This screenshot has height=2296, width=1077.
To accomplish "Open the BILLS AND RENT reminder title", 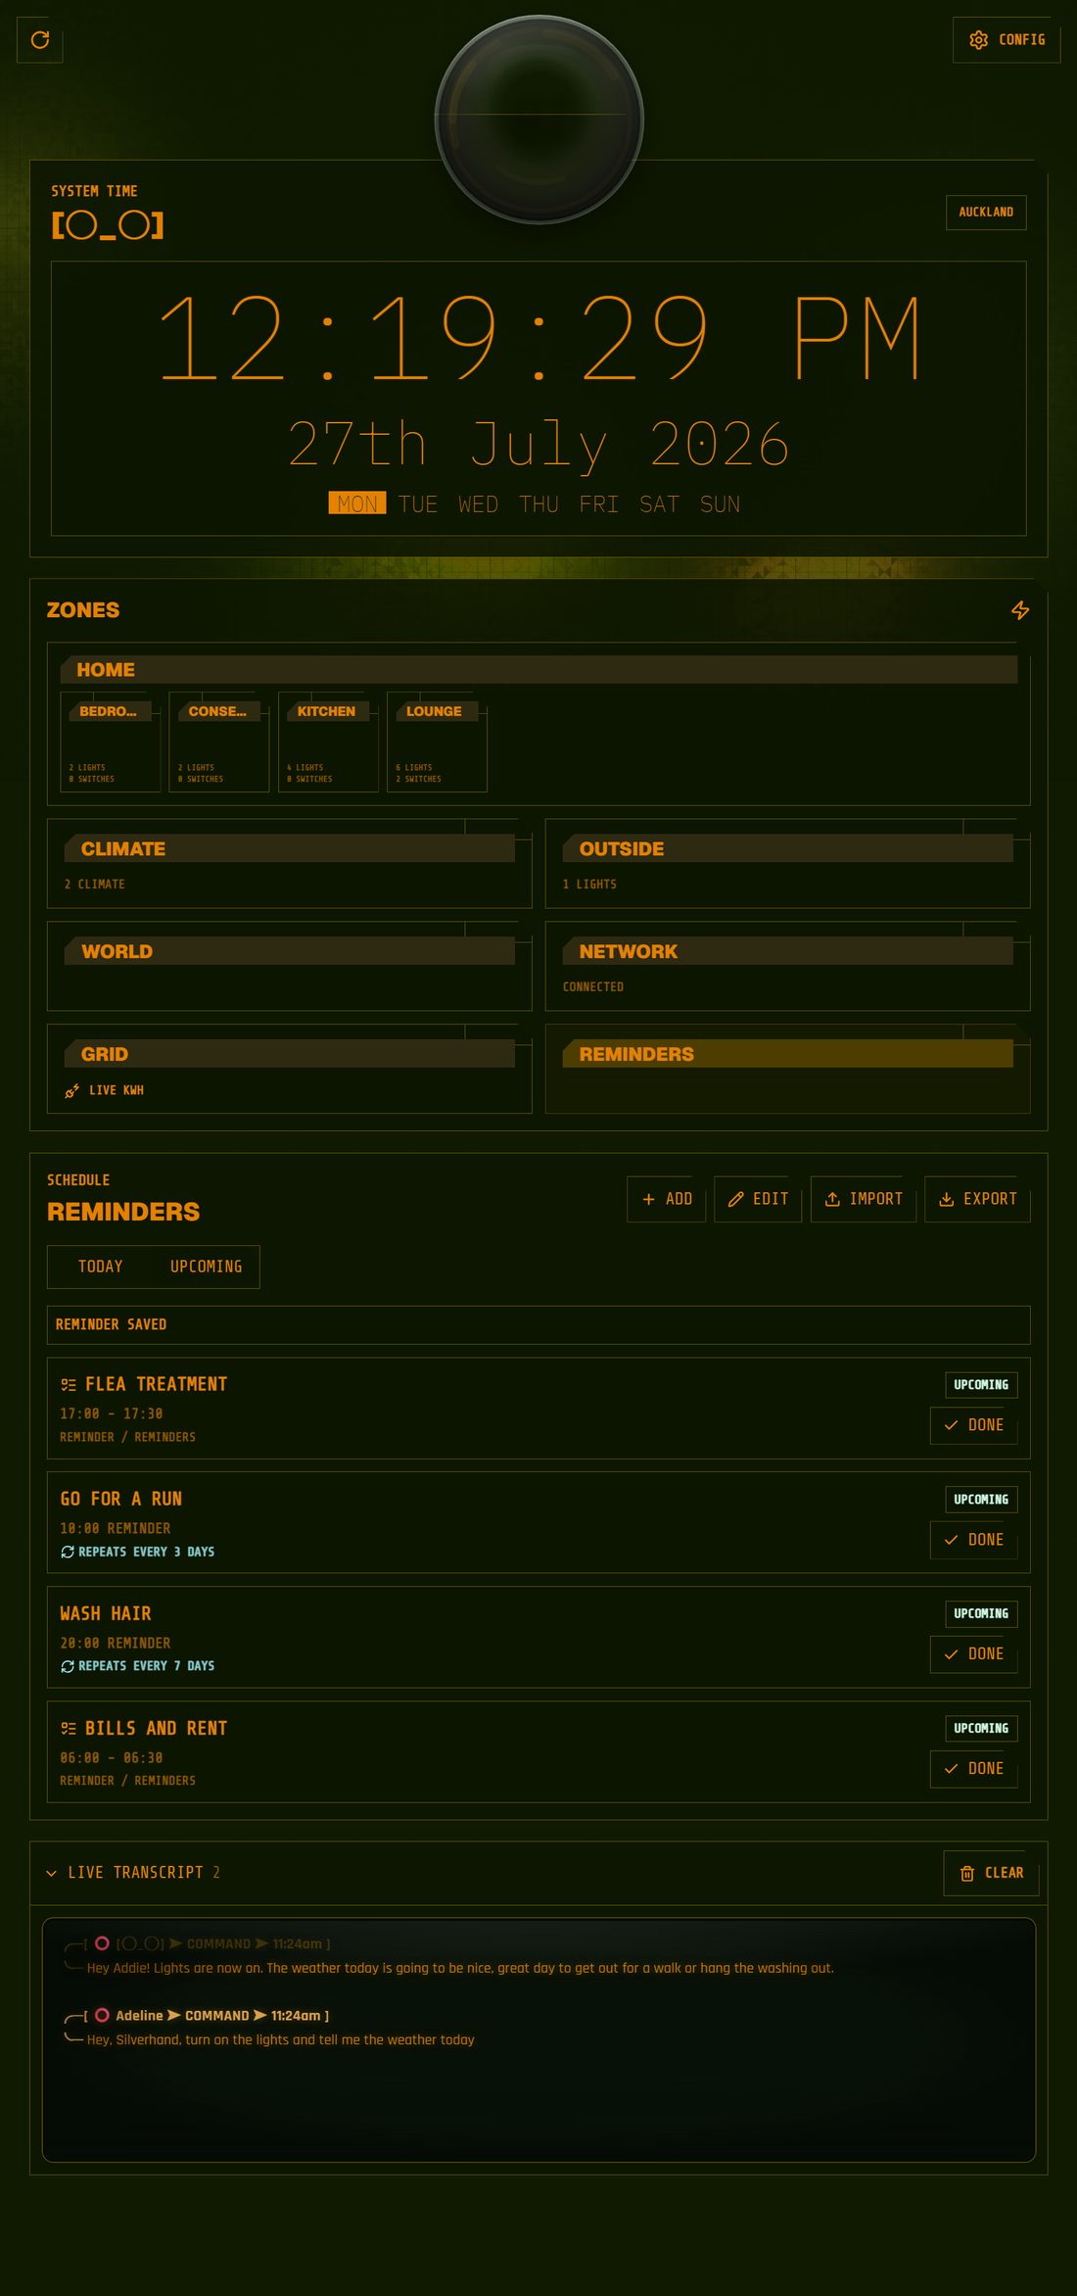I will pyautogui.click(x=157, y=1728).
